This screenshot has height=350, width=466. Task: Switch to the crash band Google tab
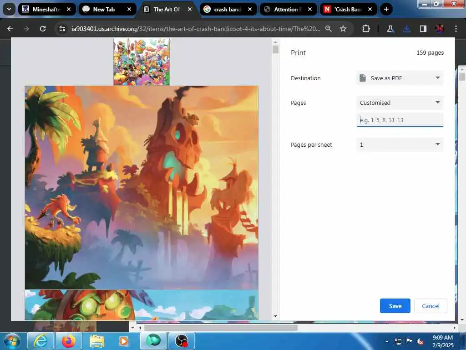click(x=228, y=9)
